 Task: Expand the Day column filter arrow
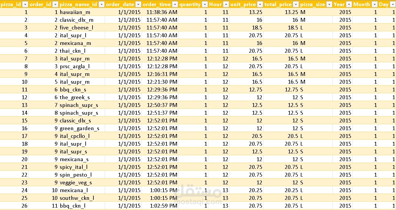point(392,4)
